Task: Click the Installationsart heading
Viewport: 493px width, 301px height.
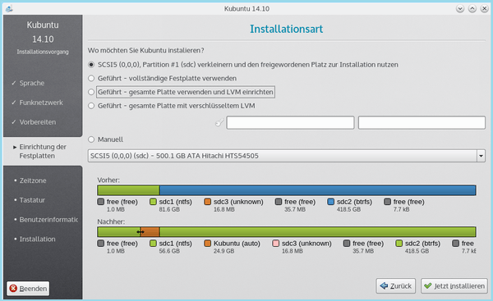Action: click(x=286, y=29)
